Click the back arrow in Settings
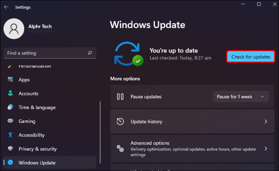This screenshot has height=171, width=279. (6, 7)
